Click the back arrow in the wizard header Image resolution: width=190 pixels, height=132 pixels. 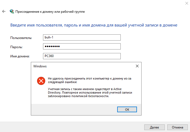tap(4, 12)
